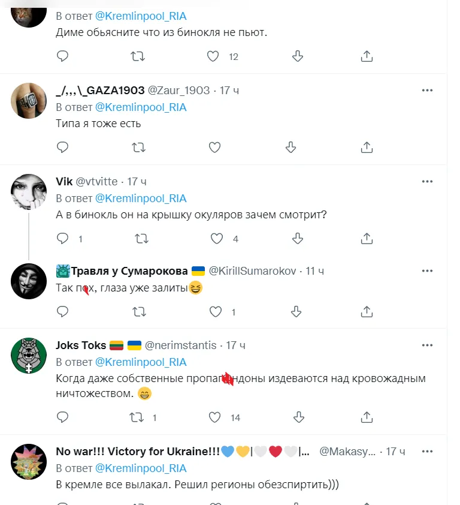The width and height of the screenshot is (460, 505).
Task: Open more options menu on Joks Toks tweet
Action: [428, 345]
